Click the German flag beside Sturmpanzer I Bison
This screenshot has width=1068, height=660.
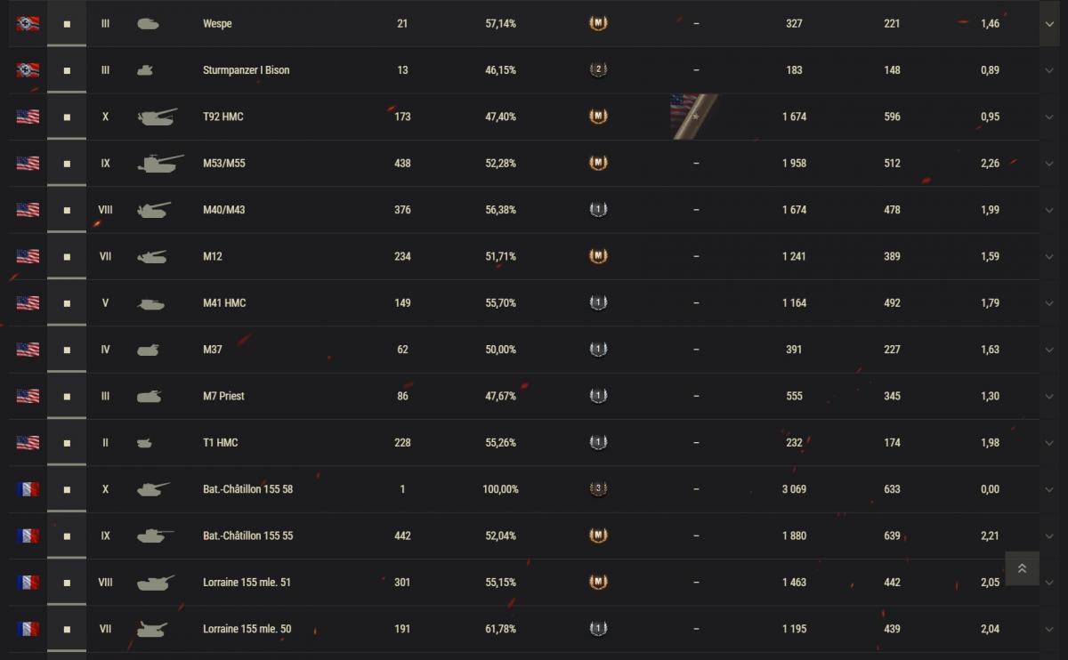click(28, 70)
